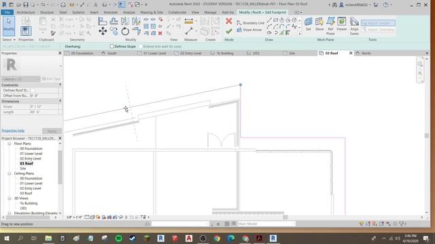
Task: Click the Properties help link
Action: (x=13, y=131)
